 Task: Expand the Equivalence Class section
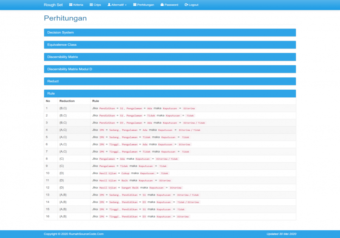(170, 45)
